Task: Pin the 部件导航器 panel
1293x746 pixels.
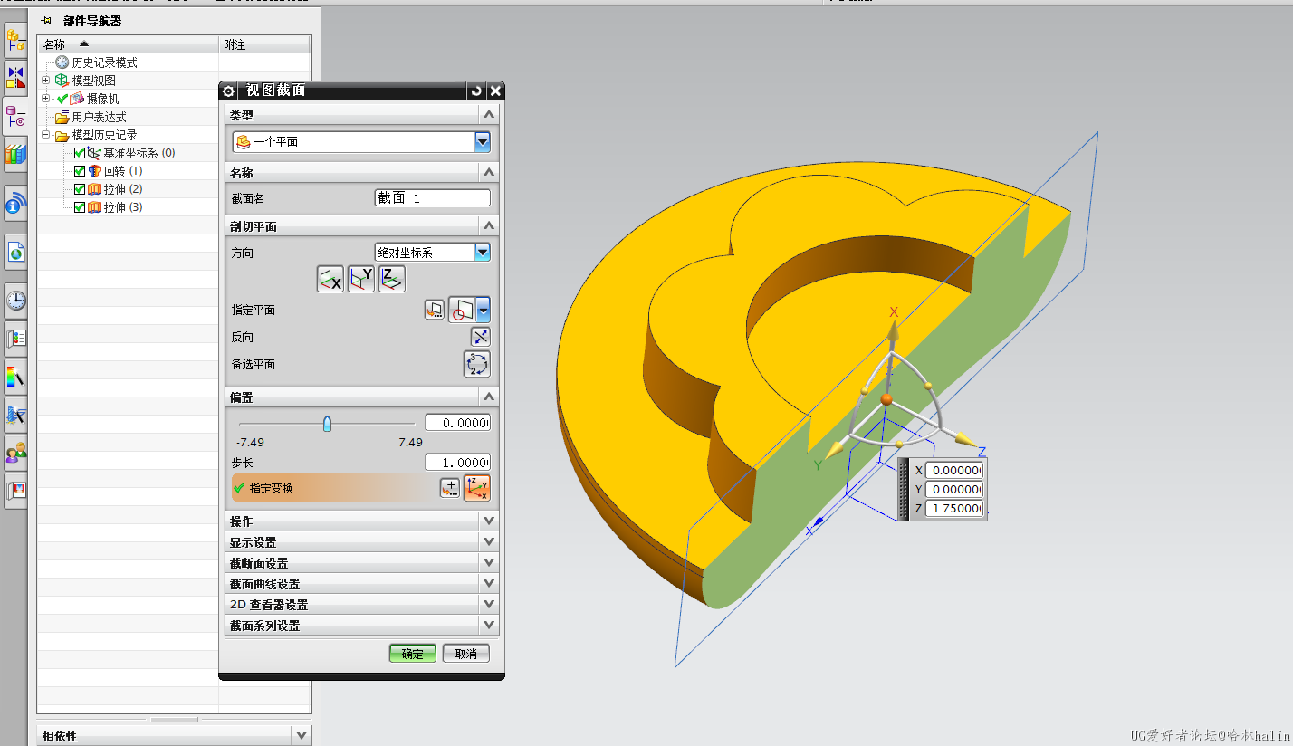Action: pos(46,20)
